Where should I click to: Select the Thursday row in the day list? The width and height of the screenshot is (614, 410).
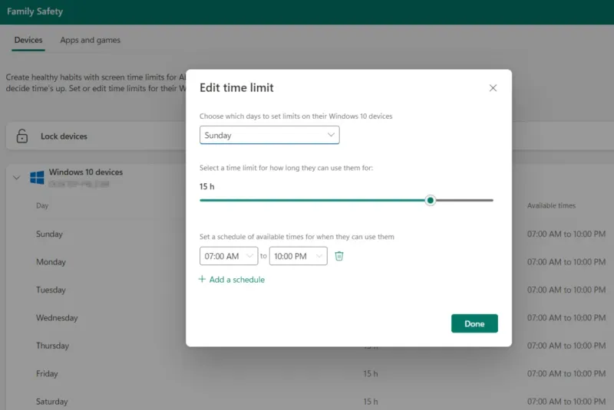[x=52, y=346]
